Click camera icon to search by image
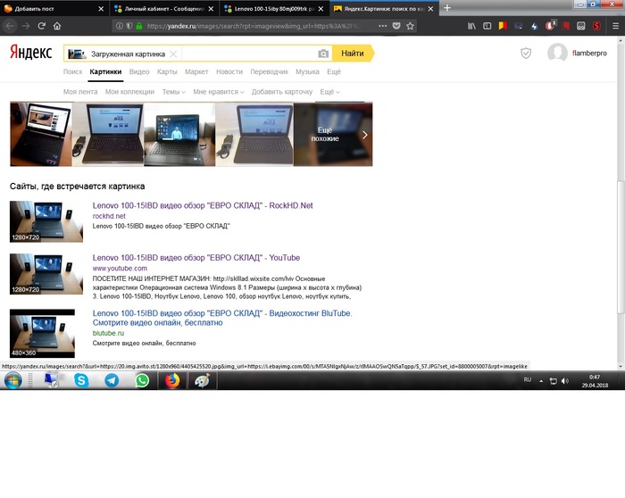The image size is (625, 498). 323,54
